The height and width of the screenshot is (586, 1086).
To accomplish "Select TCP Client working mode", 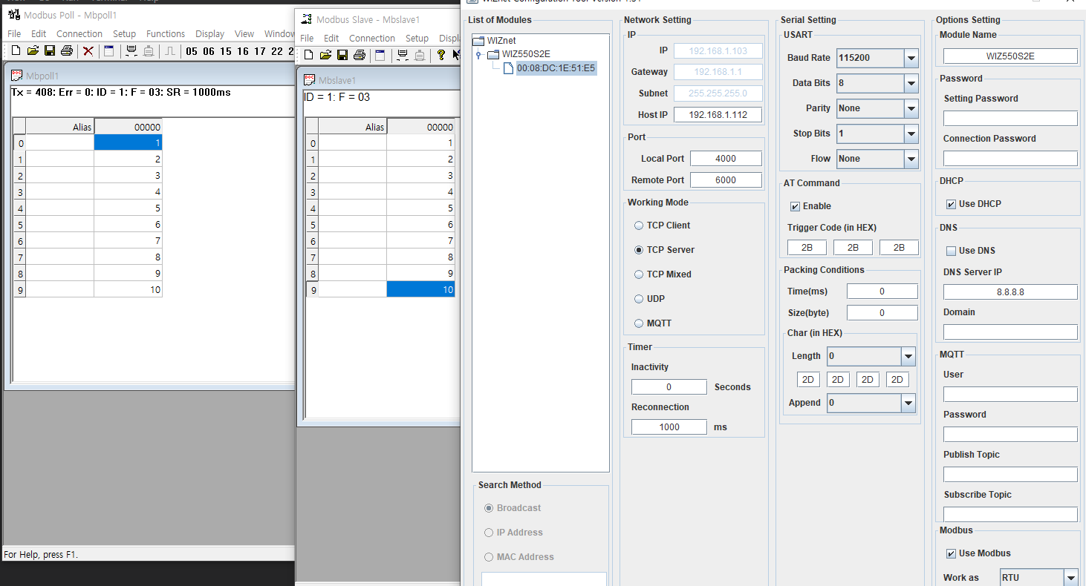I will point(639,225).
